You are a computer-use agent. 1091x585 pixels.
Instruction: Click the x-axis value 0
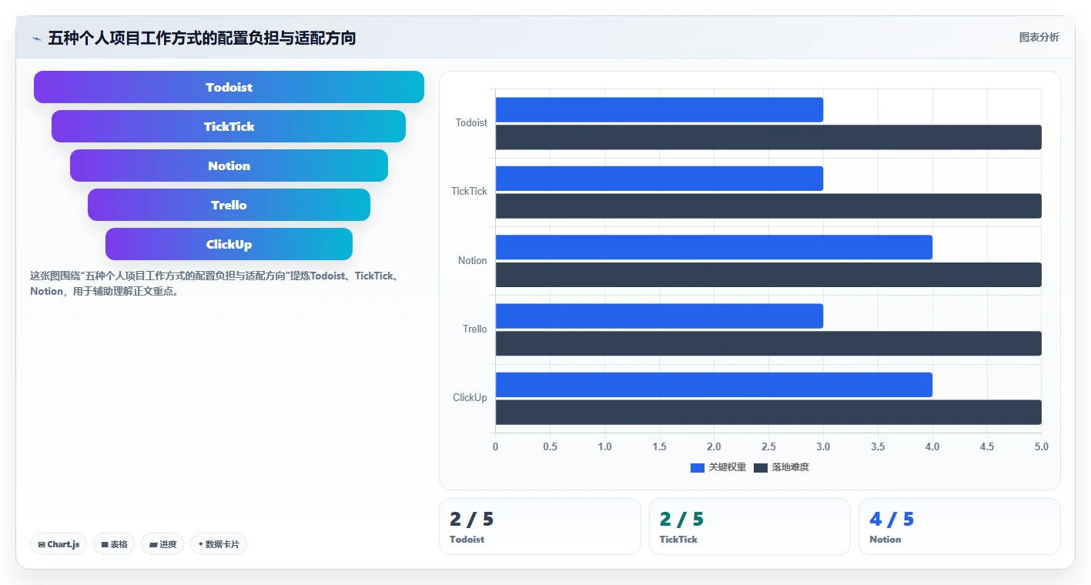pos(495,446)
